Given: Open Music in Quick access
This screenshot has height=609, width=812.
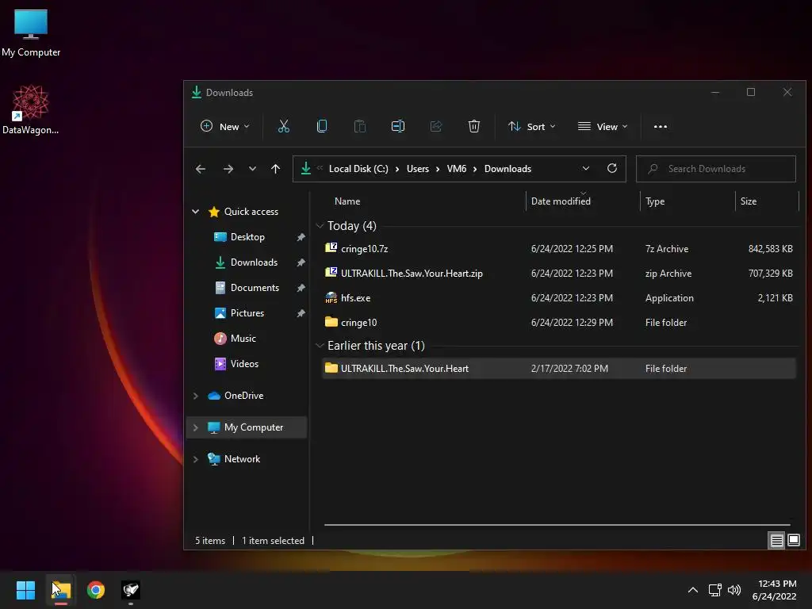Looking at the screenshot, I should coord(243,338).
